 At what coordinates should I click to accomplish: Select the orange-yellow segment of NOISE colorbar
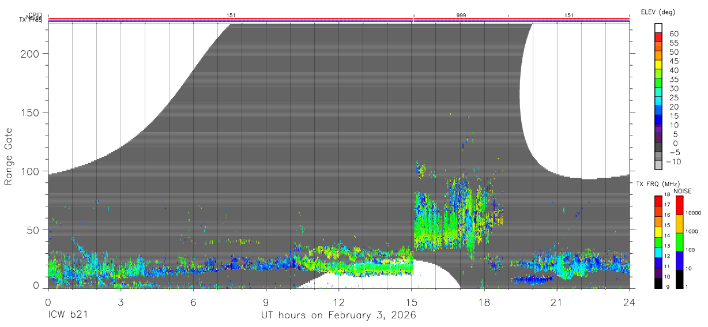(679, 224)
